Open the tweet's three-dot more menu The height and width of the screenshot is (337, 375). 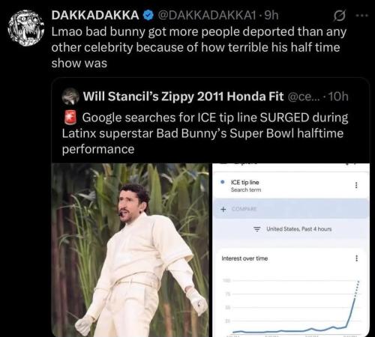(361, 16)
